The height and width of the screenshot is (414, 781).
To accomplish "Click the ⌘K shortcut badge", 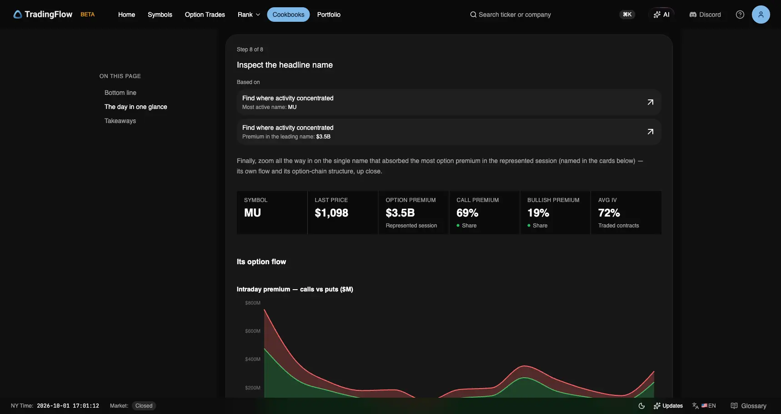I will pyautogui.click(x=627, y=15).
